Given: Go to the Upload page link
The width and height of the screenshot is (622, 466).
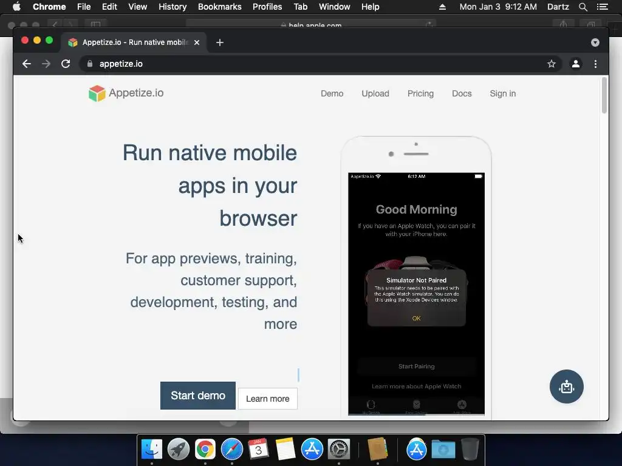Looking at the screenshot, I should tap(375, 93).
